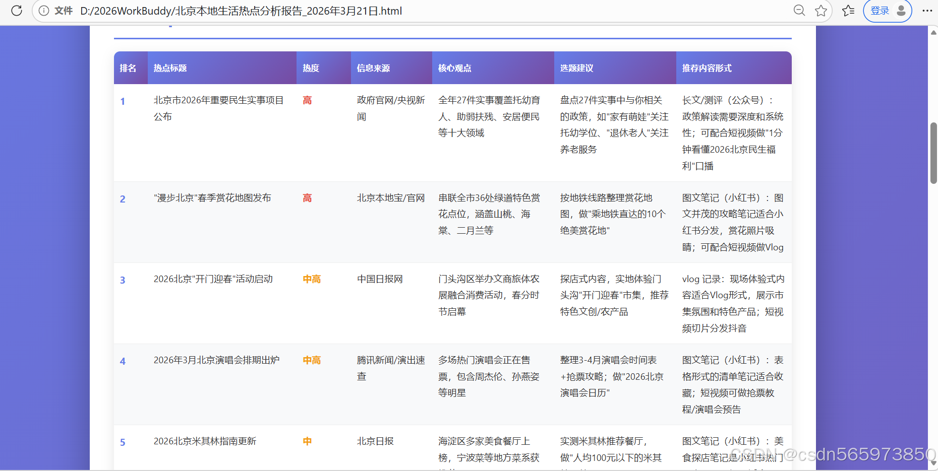The width and height of the screenshot is (938, 471).
Task: Click the address bar file path
Action: click(x=241, y=11)
